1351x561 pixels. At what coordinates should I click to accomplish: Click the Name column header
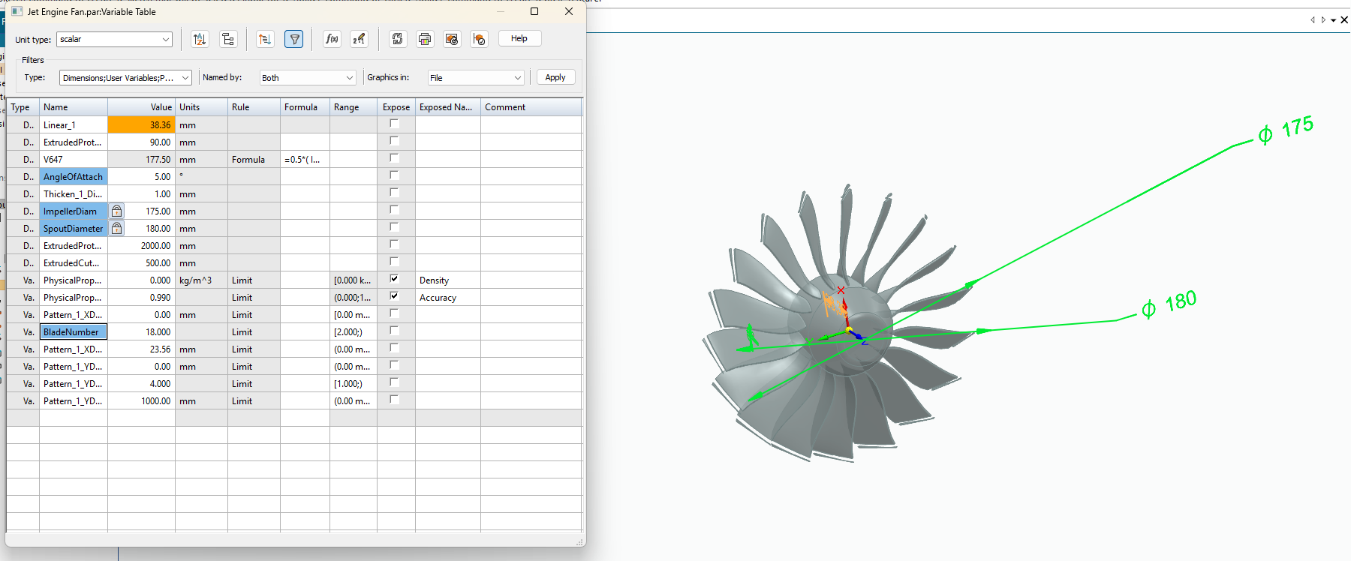(x=73, y=107)
